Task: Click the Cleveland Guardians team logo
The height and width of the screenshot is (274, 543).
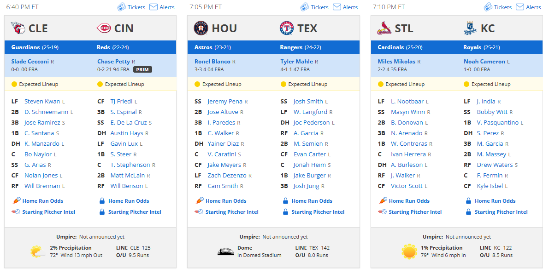Action: [18, 28]
